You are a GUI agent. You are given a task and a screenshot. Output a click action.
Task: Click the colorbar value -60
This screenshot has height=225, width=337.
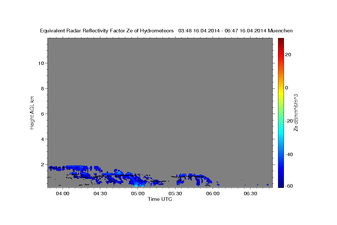289,186
